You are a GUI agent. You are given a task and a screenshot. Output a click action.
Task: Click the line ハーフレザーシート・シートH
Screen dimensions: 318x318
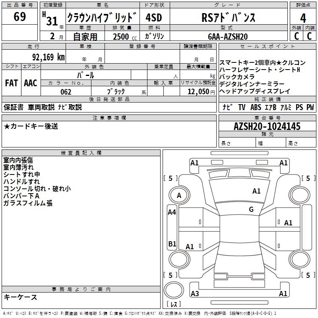pyautogui.click(x=260, y=70)
